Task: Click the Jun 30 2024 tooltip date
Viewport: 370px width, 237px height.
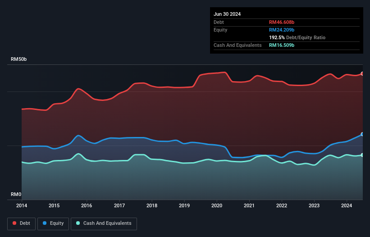Action: pyautogui.click(x=227, y=14)
